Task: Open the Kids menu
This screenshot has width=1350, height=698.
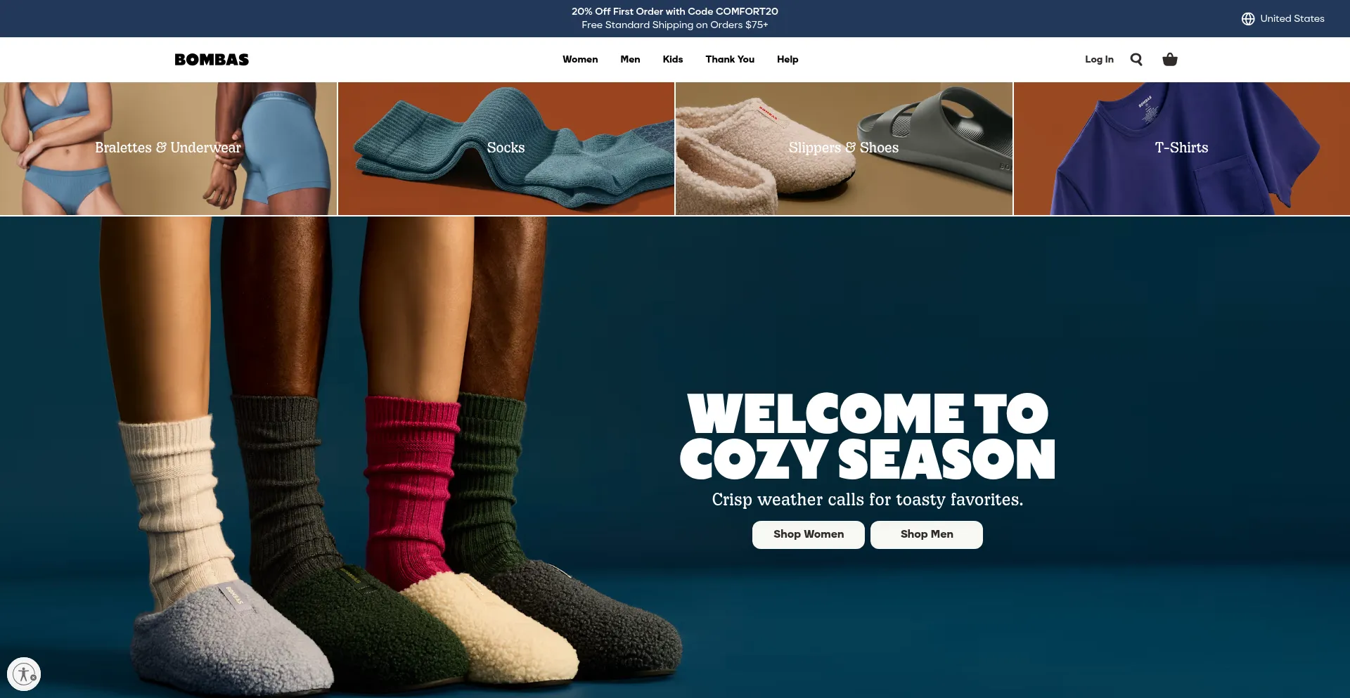Action: coord(673,60)
